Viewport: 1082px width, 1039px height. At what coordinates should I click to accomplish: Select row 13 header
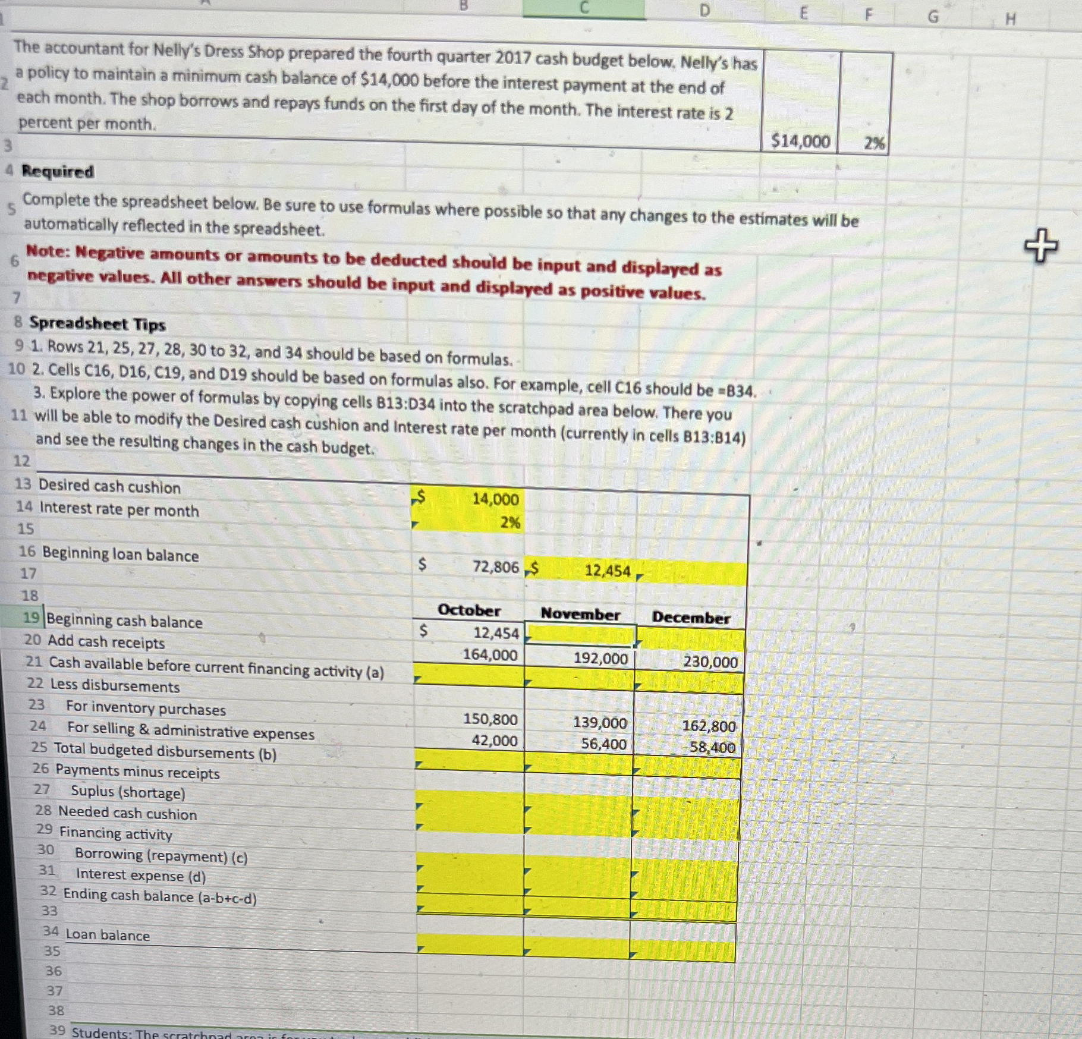[x=23, y=483]
